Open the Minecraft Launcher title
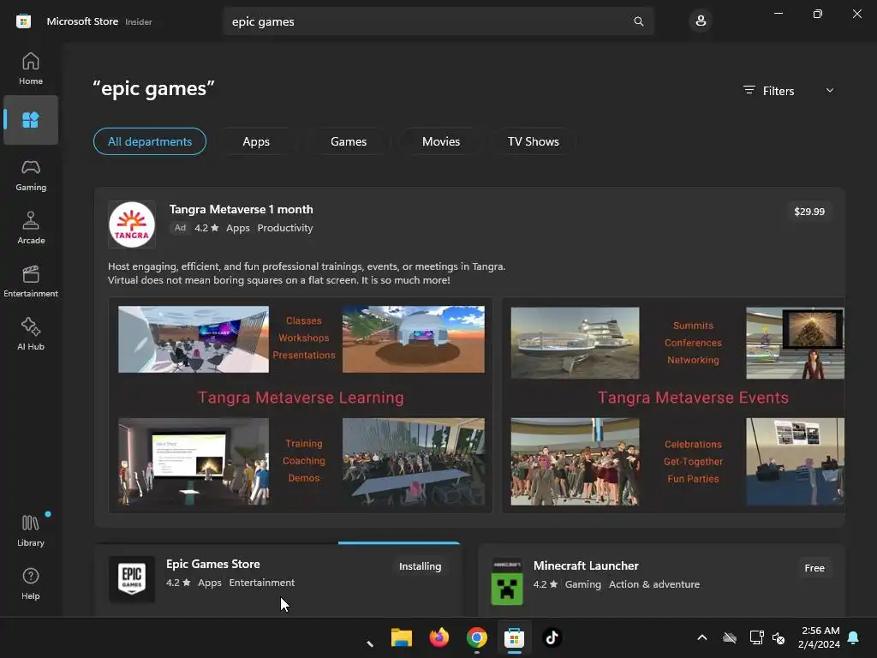Screen dimensions: 877x658 pos(586,565)
